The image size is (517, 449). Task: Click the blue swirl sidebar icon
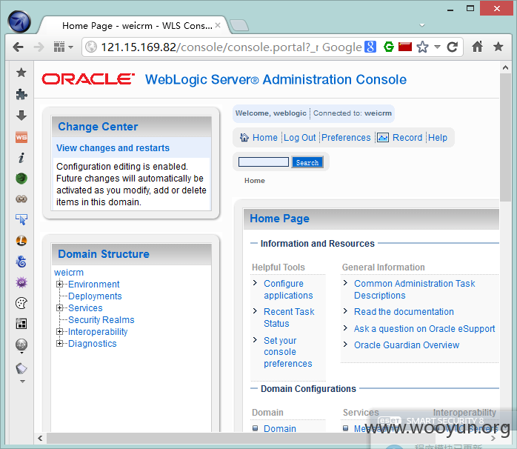(21, 262)
